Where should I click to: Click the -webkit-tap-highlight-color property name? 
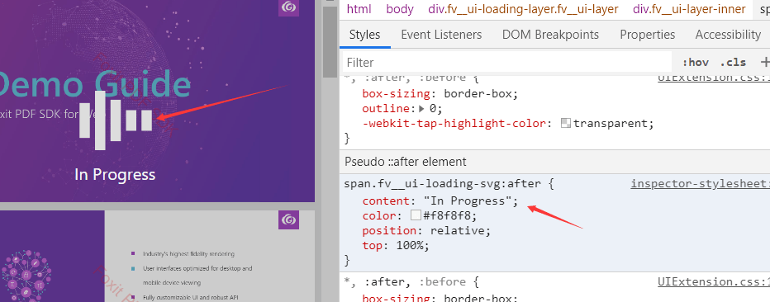[x=454, y=123]
